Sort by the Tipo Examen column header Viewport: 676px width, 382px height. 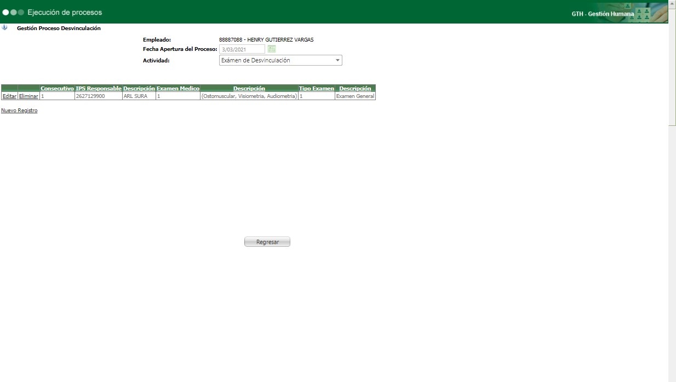coord(316,88)
